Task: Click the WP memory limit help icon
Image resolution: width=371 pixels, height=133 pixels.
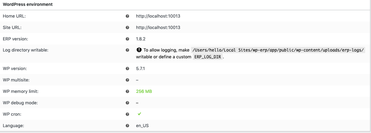Action: [x=127, y=91]
